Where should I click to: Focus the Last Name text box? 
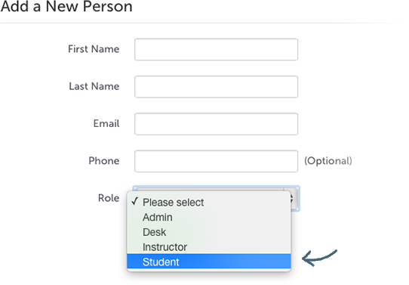pyautogui.click(x=216, y=87)
